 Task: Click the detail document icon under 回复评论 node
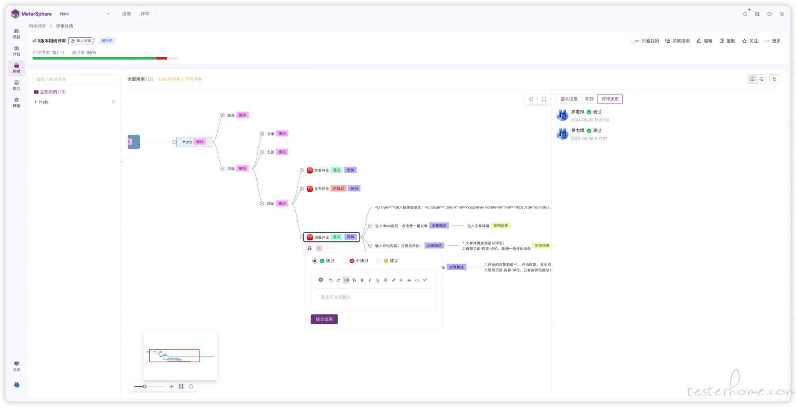[319, 248]
